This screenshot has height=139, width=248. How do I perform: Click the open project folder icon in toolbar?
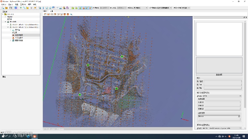(6, 8)
